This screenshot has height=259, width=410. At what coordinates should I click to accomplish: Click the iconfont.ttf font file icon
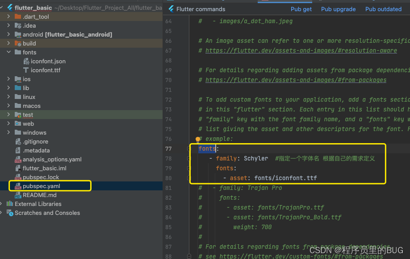pos(26,70)
